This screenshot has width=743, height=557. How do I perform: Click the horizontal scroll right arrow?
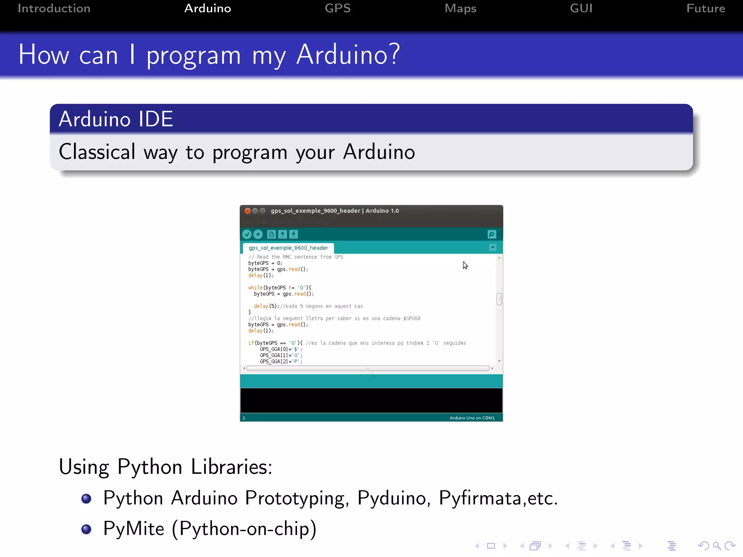coord(492,368)
